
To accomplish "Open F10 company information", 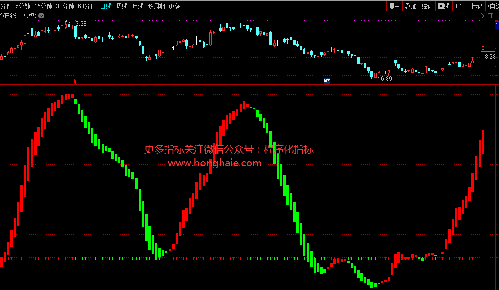I will coord(460,6).
